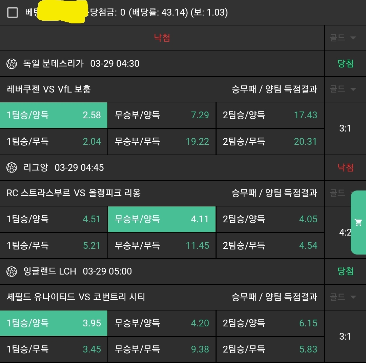366x363 pixels.
Task: Click the red 낙첨 status banner at top
Action: (162, 38)
